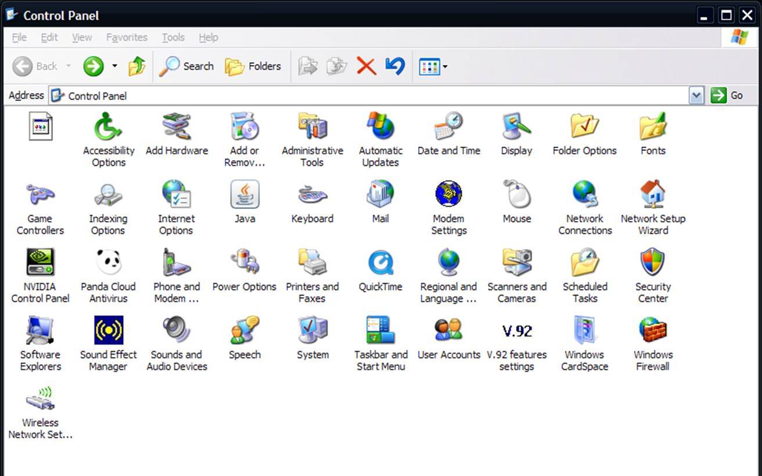Open the Favorites menu

(x=127, y=37)
